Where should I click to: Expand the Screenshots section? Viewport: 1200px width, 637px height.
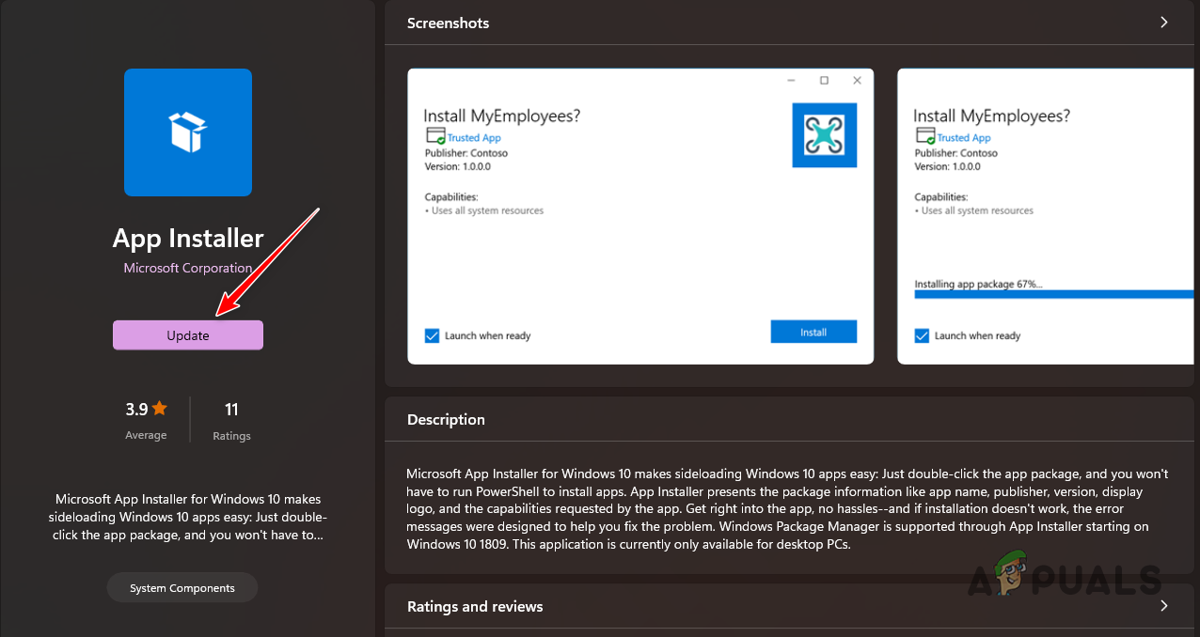tap(1163, 22)
